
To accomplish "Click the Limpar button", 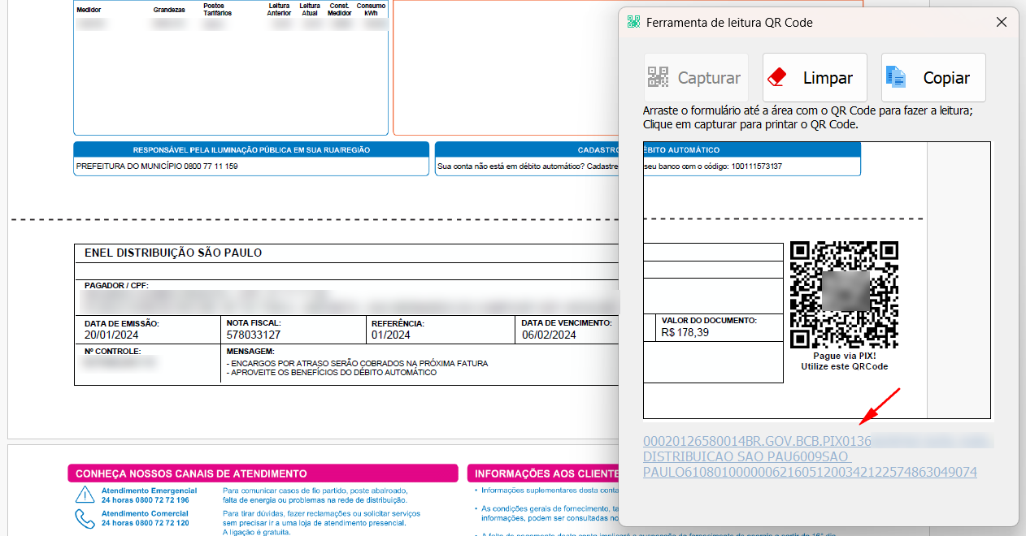I will (x=815, y=78).
